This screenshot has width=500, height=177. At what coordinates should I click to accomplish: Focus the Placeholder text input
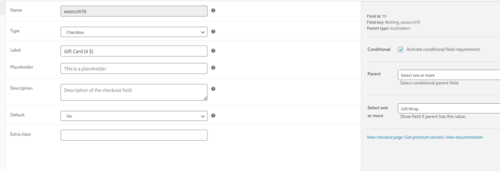click(134, 68)
